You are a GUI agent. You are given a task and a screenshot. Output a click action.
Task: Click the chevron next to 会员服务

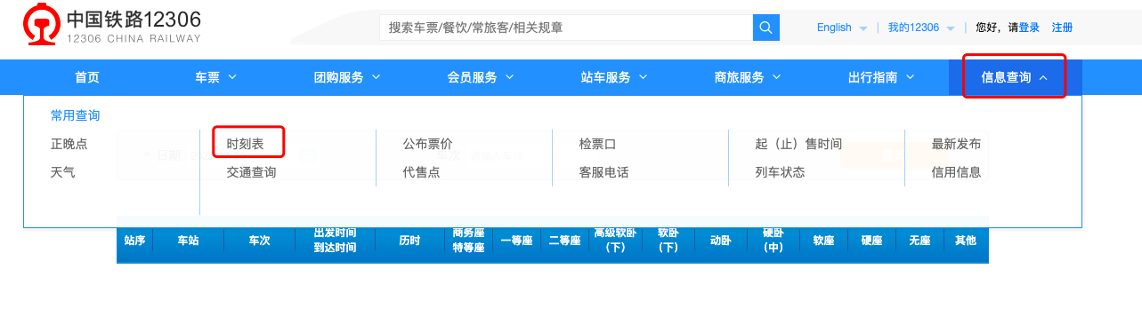(x=509, y=77)
